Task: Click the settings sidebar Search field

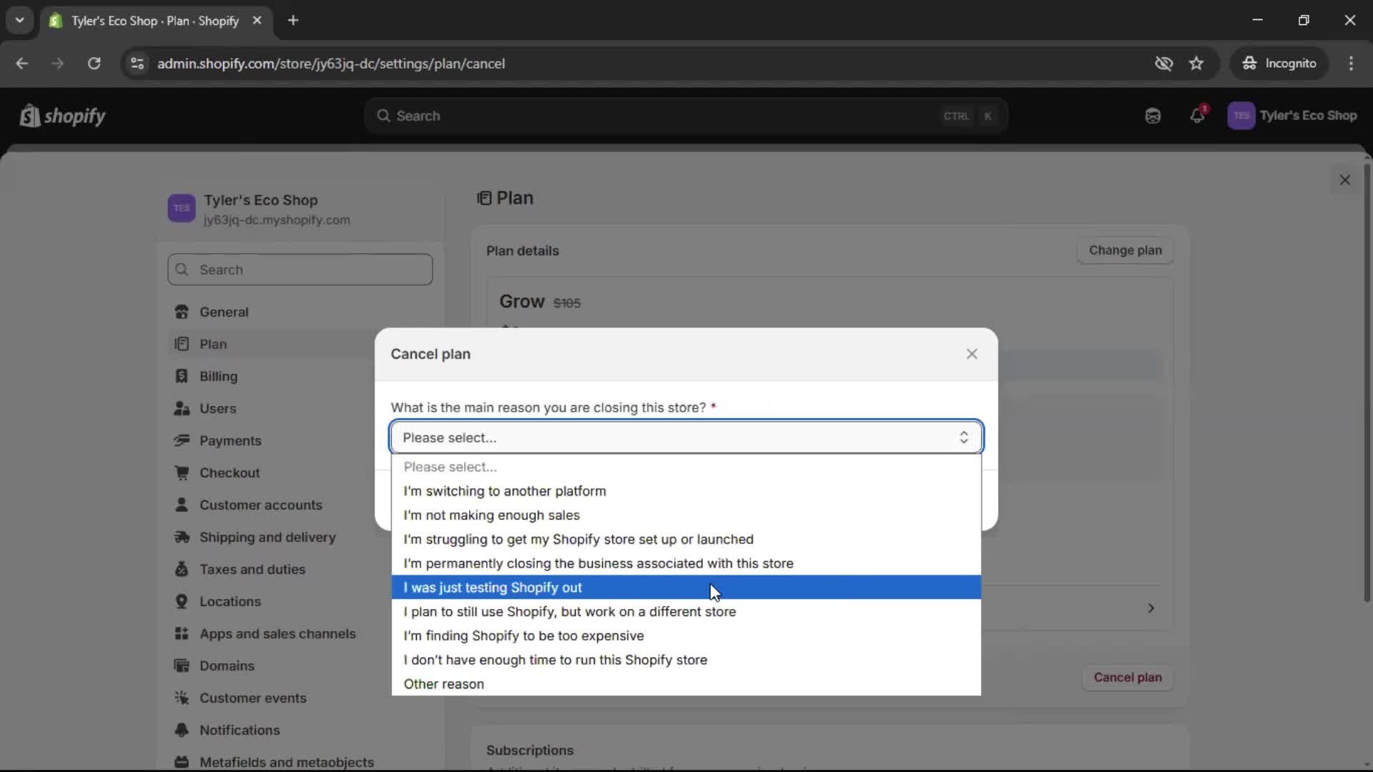Action: coord(300,270)
